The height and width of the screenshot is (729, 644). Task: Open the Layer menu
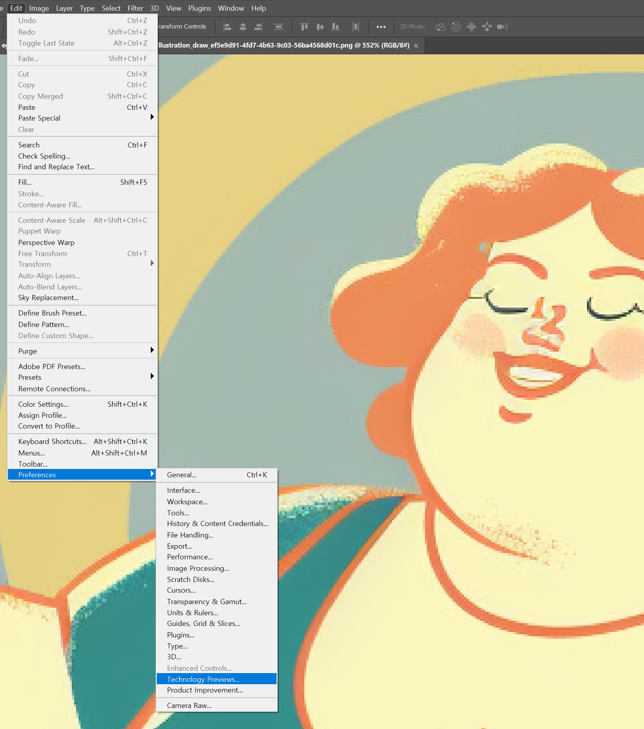pyautogui.click(x=64, y=8)
